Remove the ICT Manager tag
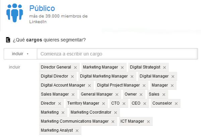 [x=148, y=122]
